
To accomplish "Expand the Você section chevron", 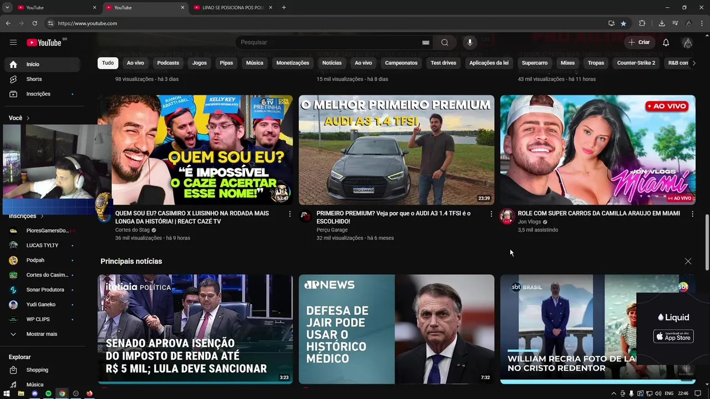I will pyautogui.click(x=28, y=118).
